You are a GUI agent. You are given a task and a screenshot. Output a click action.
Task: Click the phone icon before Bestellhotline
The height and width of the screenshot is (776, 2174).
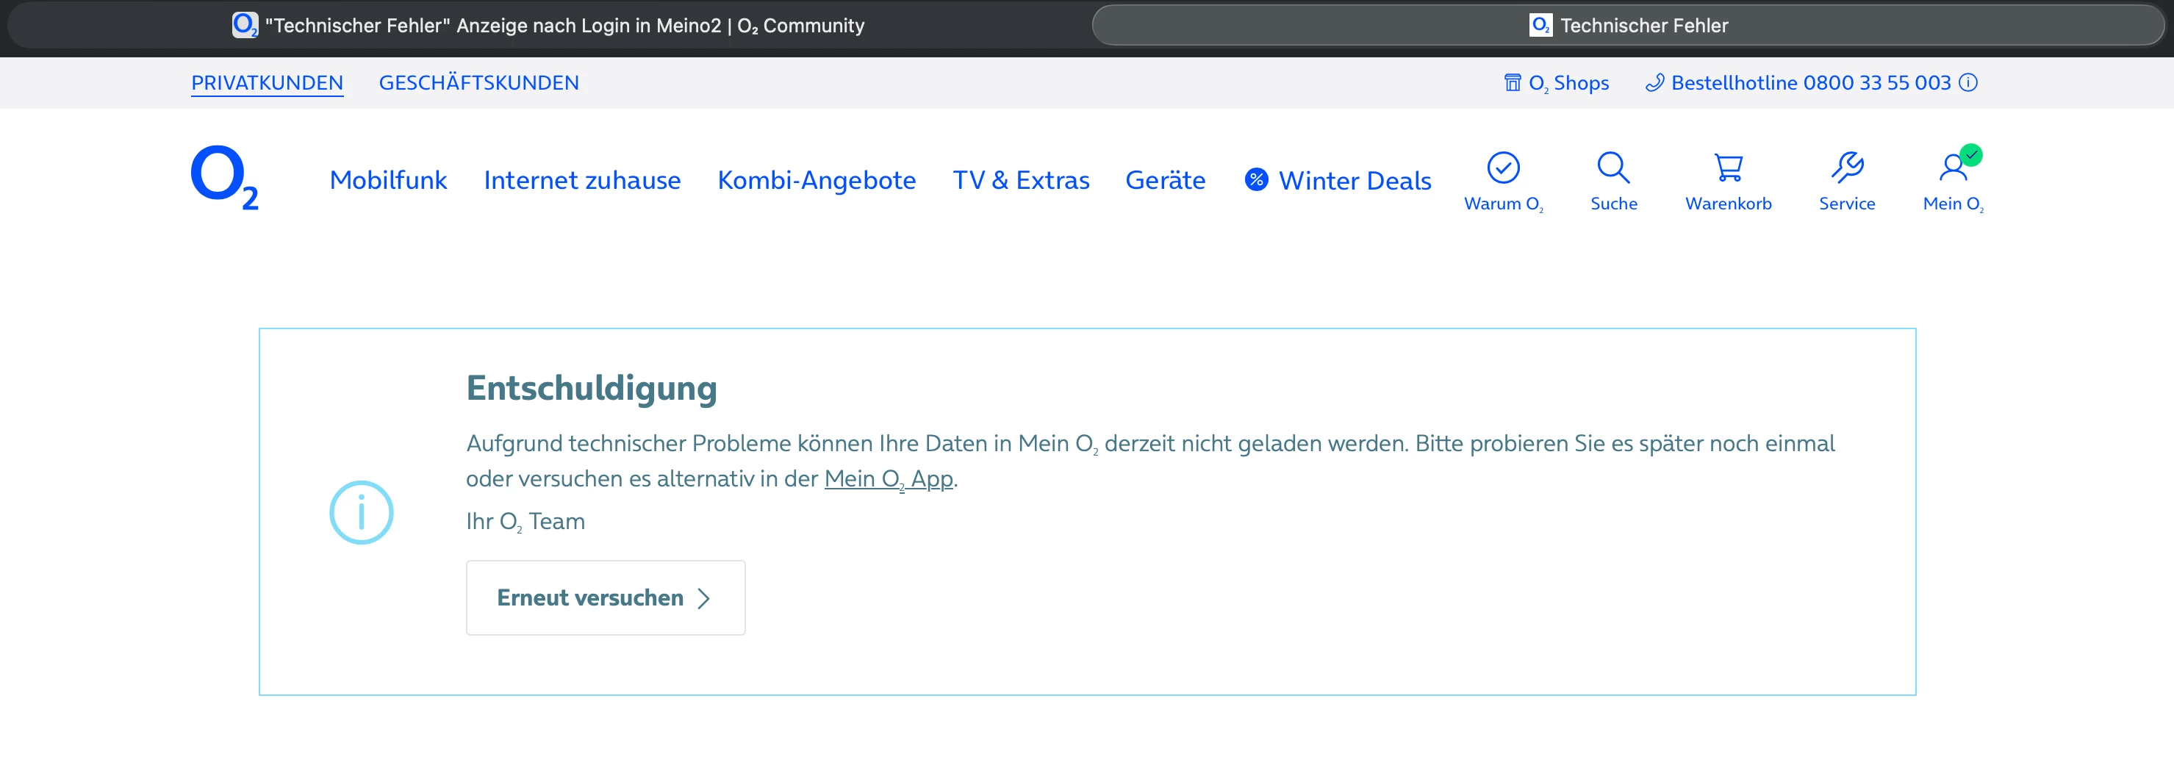click(1655, 82)
